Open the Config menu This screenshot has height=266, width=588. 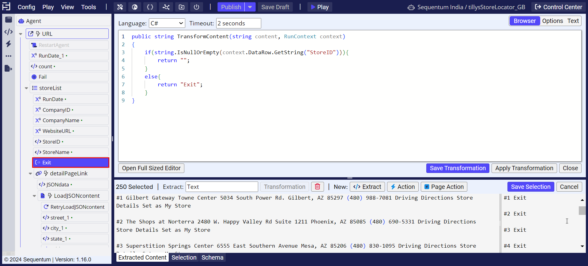pos(26,7)
